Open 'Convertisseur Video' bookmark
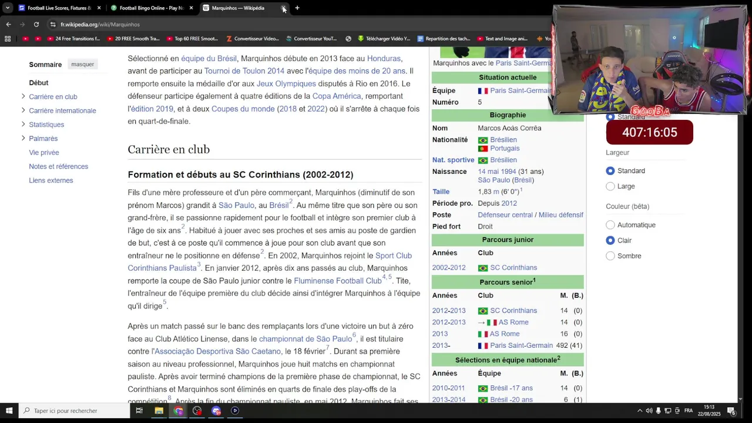 click(252, 39)
